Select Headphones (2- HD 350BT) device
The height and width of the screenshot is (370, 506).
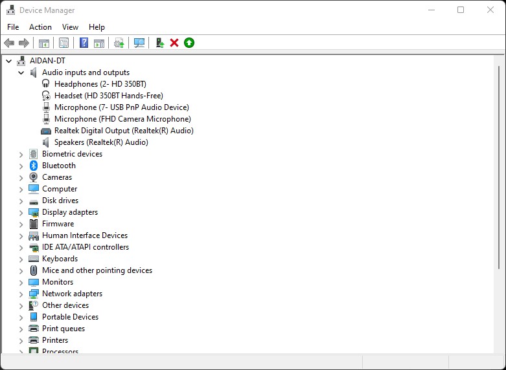point(100,84)
